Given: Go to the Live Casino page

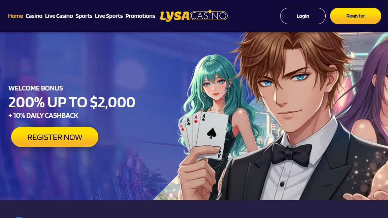Looking at the screenshot, I should pos(59,16).
